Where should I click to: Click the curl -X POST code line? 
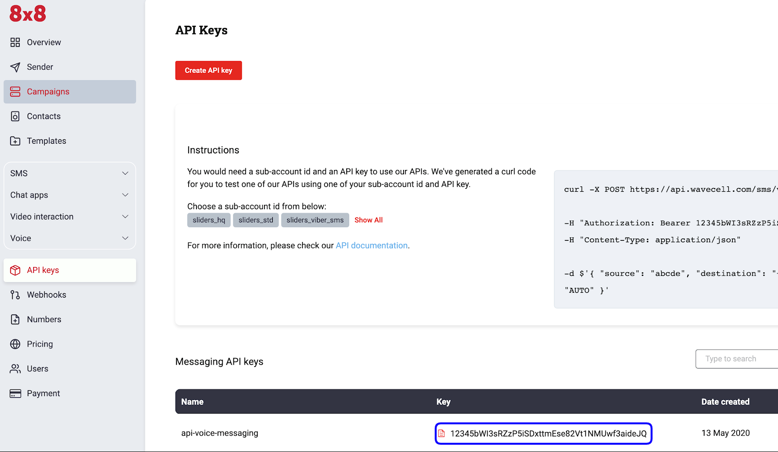671,189
